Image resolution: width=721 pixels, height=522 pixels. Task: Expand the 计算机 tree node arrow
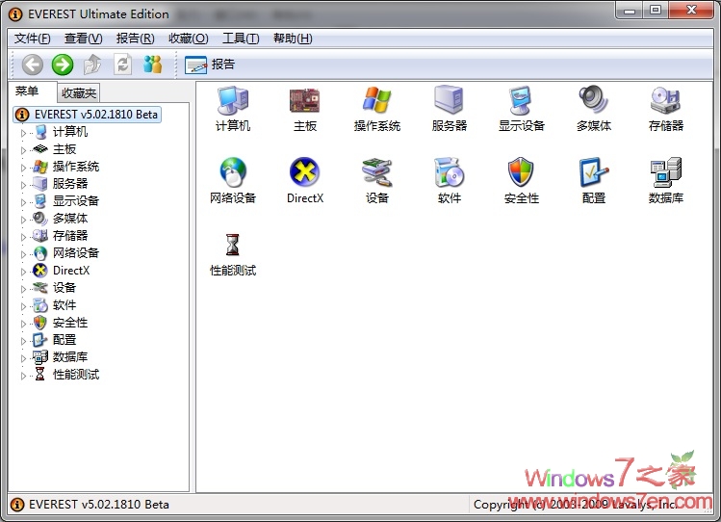tap(23, 133)
